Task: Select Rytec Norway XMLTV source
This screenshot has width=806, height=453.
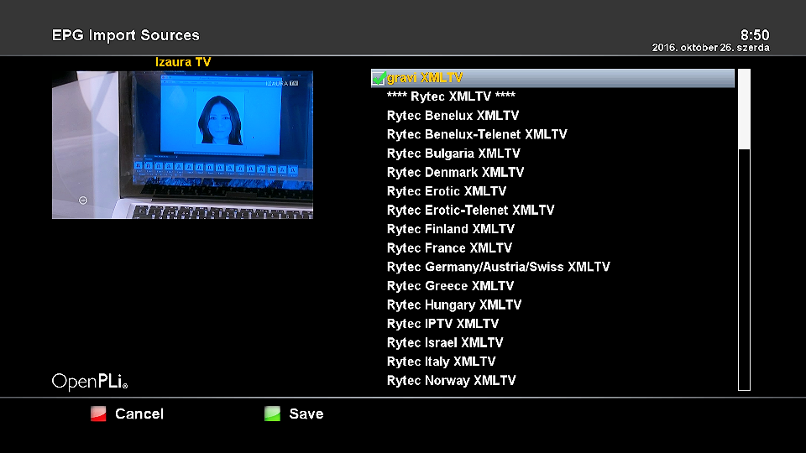Action: click(x=552, y=381)
